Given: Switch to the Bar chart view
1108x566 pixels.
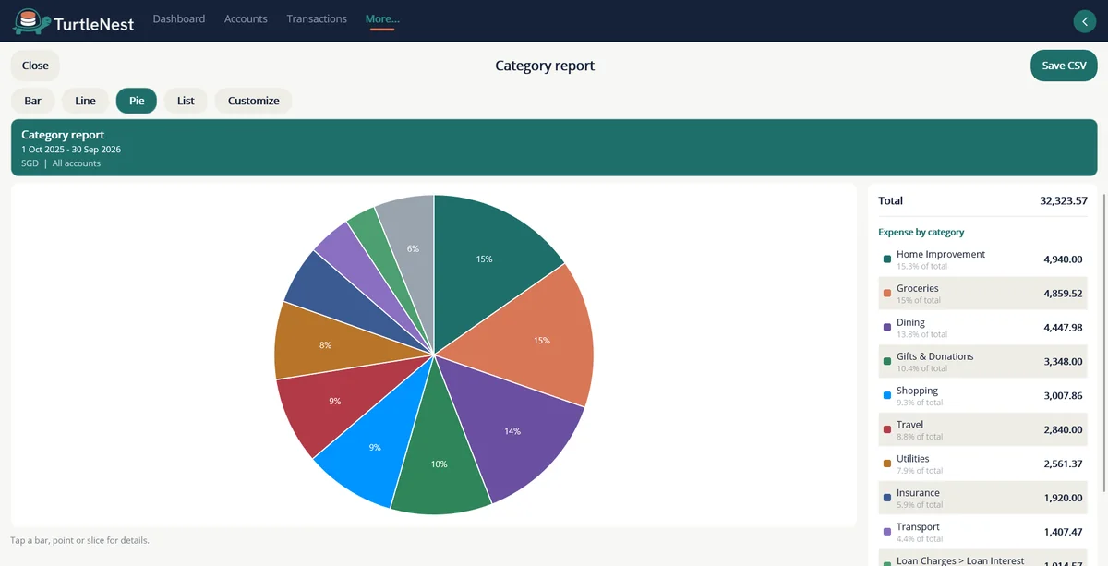Looking at the screenshot, I should click(33, 101).
